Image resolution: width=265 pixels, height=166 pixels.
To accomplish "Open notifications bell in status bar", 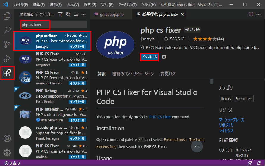I will pyautogui.click(x=259, y=163).
